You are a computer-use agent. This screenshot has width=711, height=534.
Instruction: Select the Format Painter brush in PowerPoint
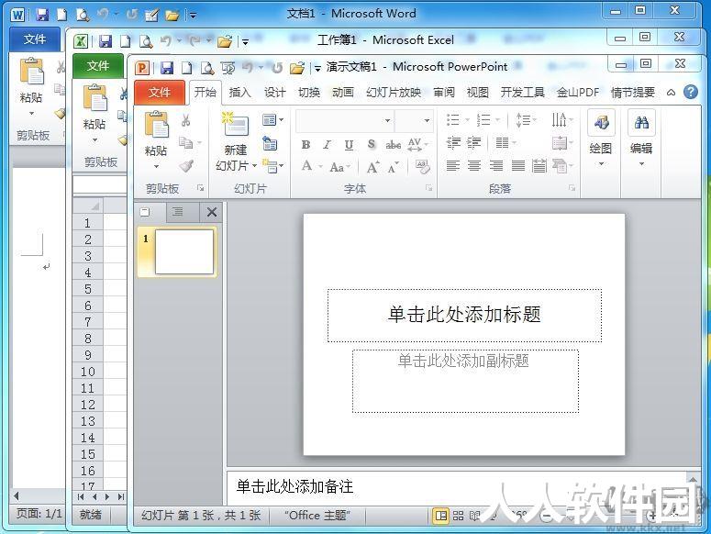pyautogui.click(x=186, y=166)
